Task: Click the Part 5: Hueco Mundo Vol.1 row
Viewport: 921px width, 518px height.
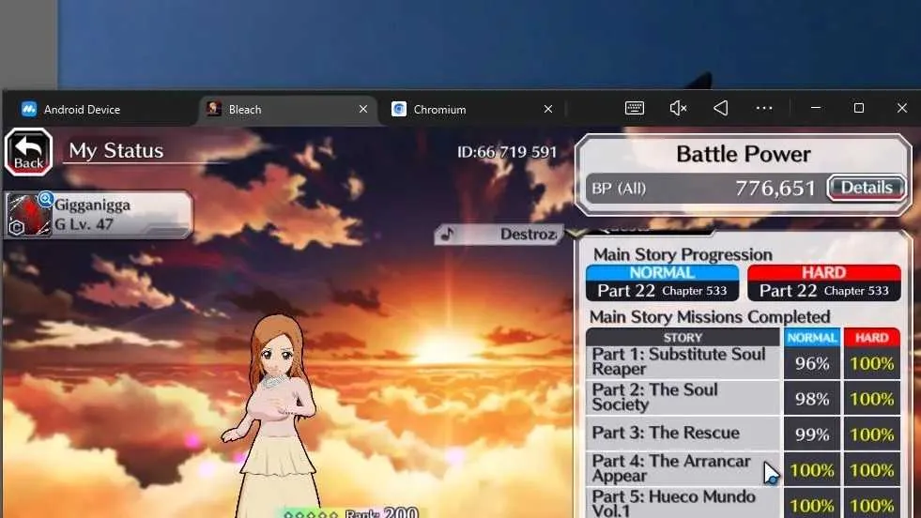Action: point(743,503)
